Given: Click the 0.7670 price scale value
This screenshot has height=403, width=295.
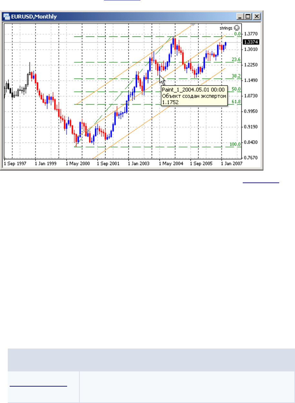Looking at the screenshot, I should click(251, 158).
